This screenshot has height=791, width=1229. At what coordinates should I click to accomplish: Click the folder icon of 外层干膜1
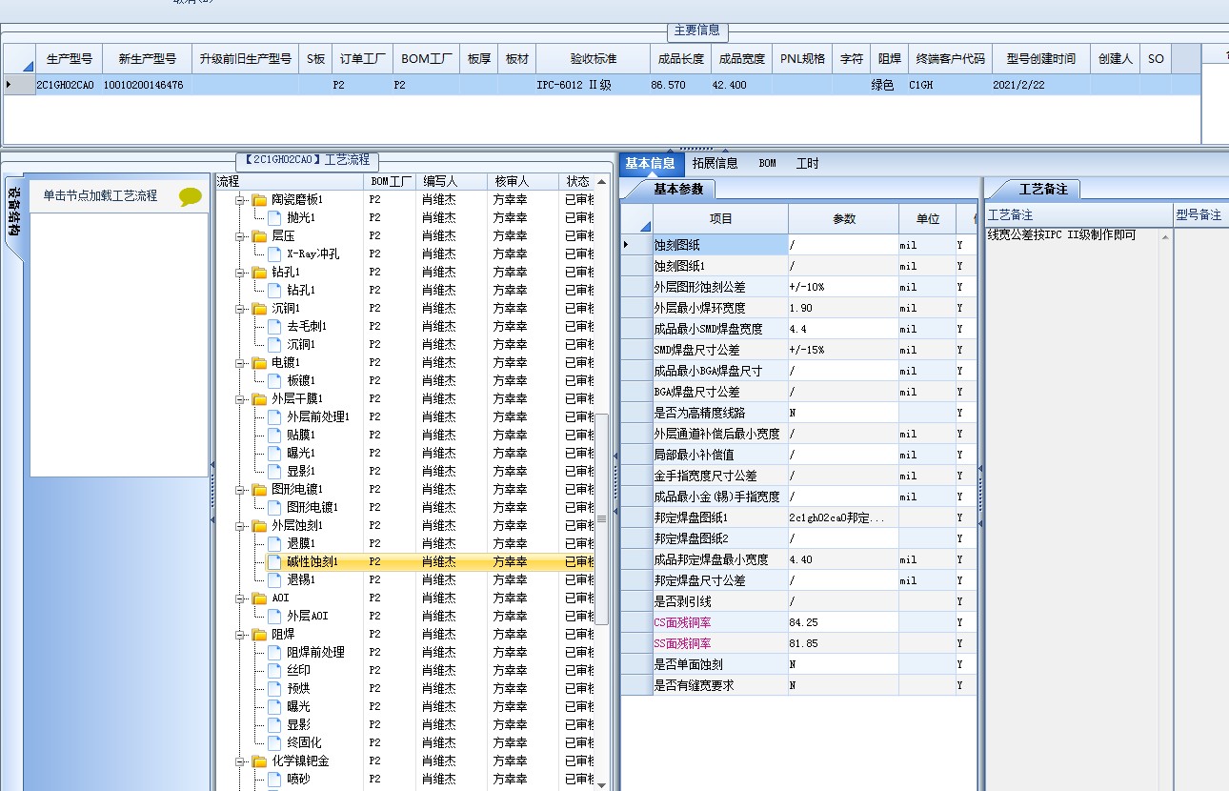[x=259, y=399]
